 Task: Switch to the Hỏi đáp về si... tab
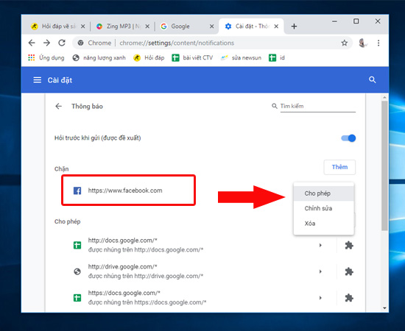coord(58,26)
